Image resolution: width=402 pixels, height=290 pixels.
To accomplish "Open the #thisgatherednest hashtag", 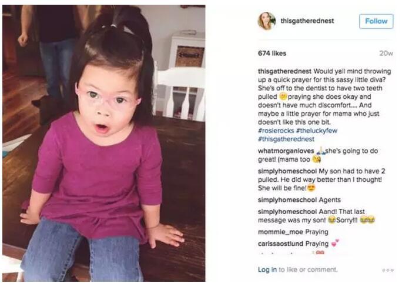I will [286, 139].
